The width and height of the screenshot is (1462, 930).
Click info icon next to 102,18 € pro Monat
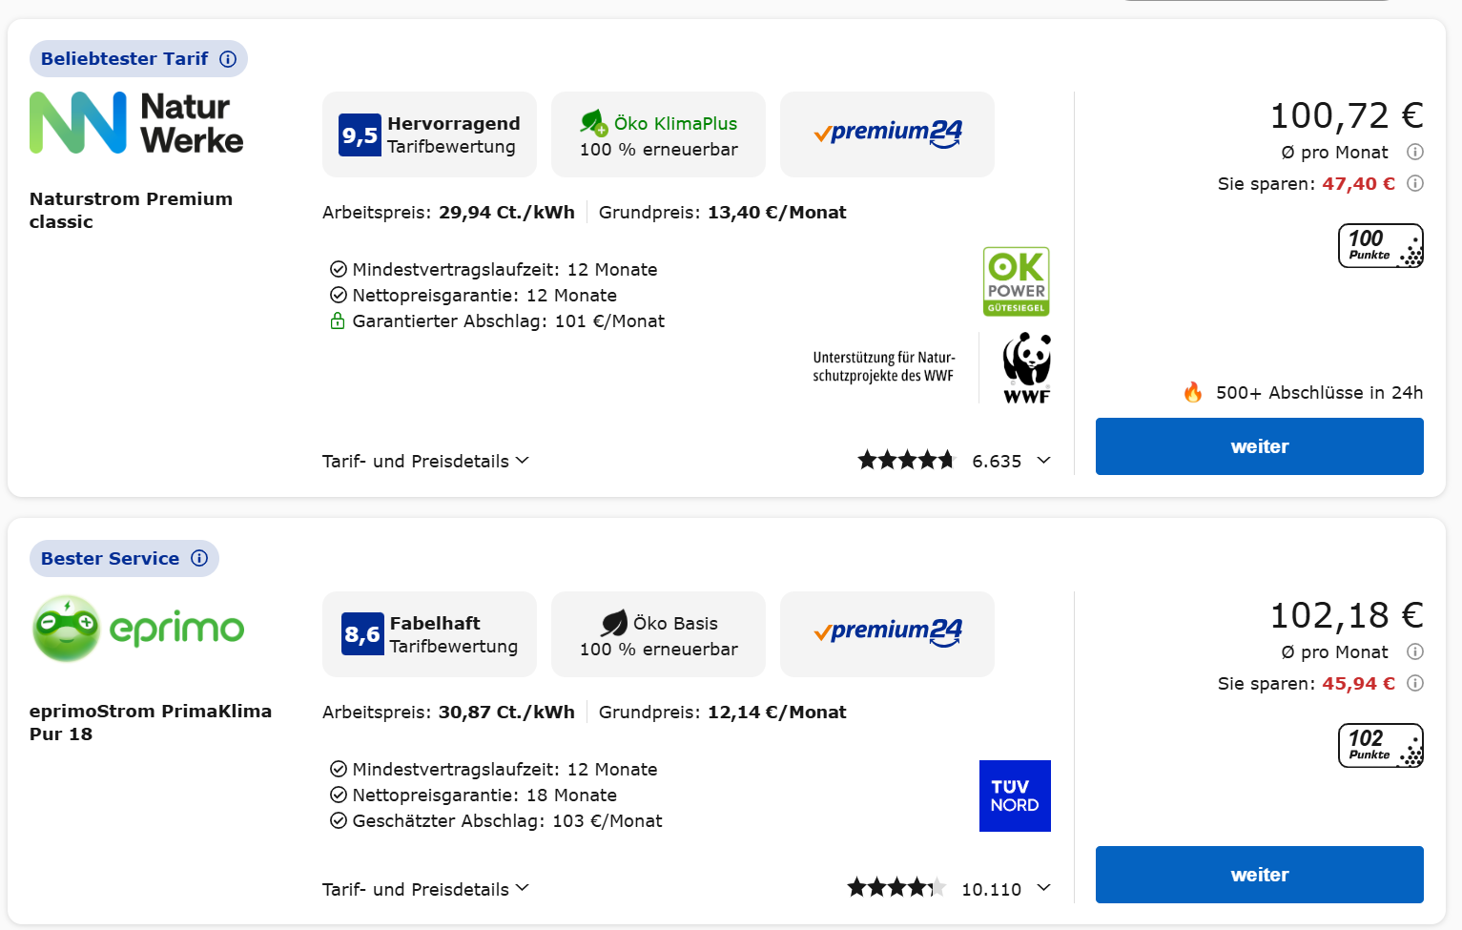(1415, 651)
